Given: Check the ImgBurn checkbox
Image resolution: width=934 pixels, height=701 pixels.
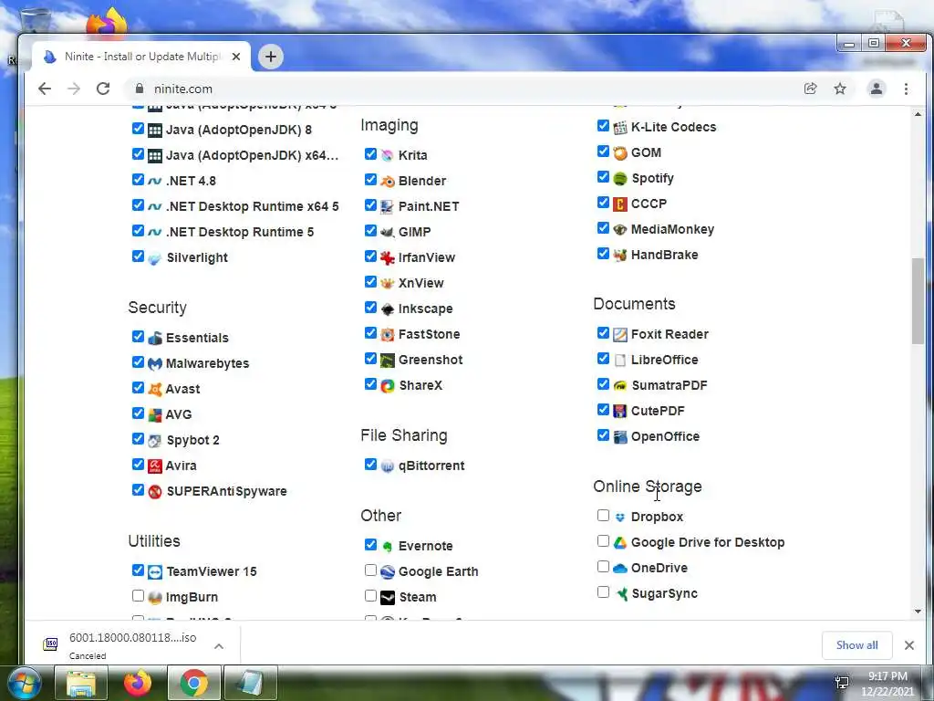Looking at the screenshot, I should point(138,595).
